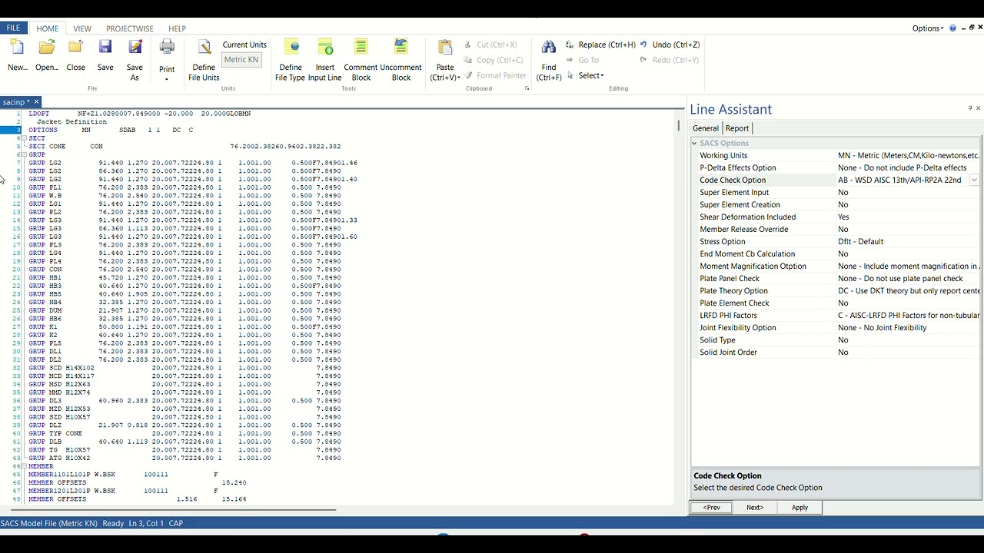Click the New file icon
This screenshot has width=984, height=553.
pos(17,48)
